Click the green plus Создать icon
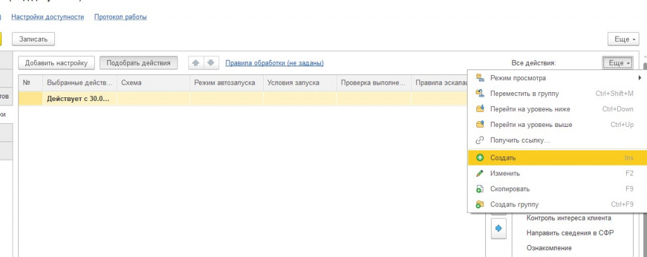The image size is (647, 257). point(480,158)
